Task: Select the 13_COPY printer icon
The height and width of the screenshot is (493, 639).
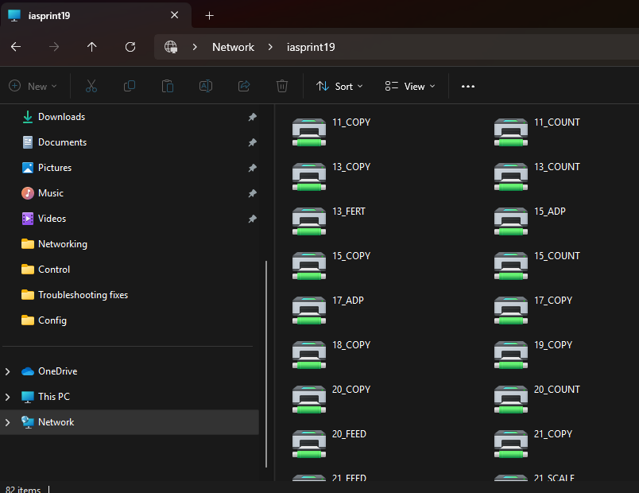Action: [x=309, y=177]
